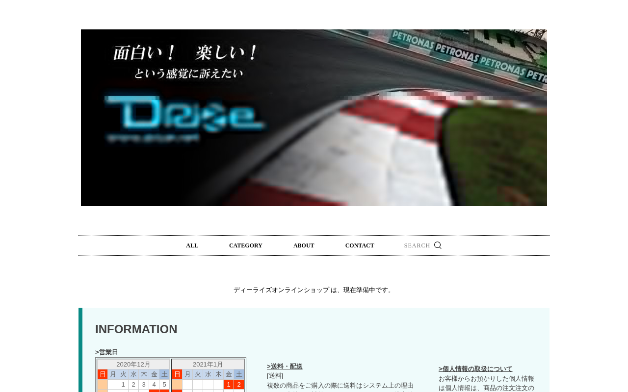Click the 土 column header in January calendar
This screenshot has width=628, height=392.
(239, 374)
